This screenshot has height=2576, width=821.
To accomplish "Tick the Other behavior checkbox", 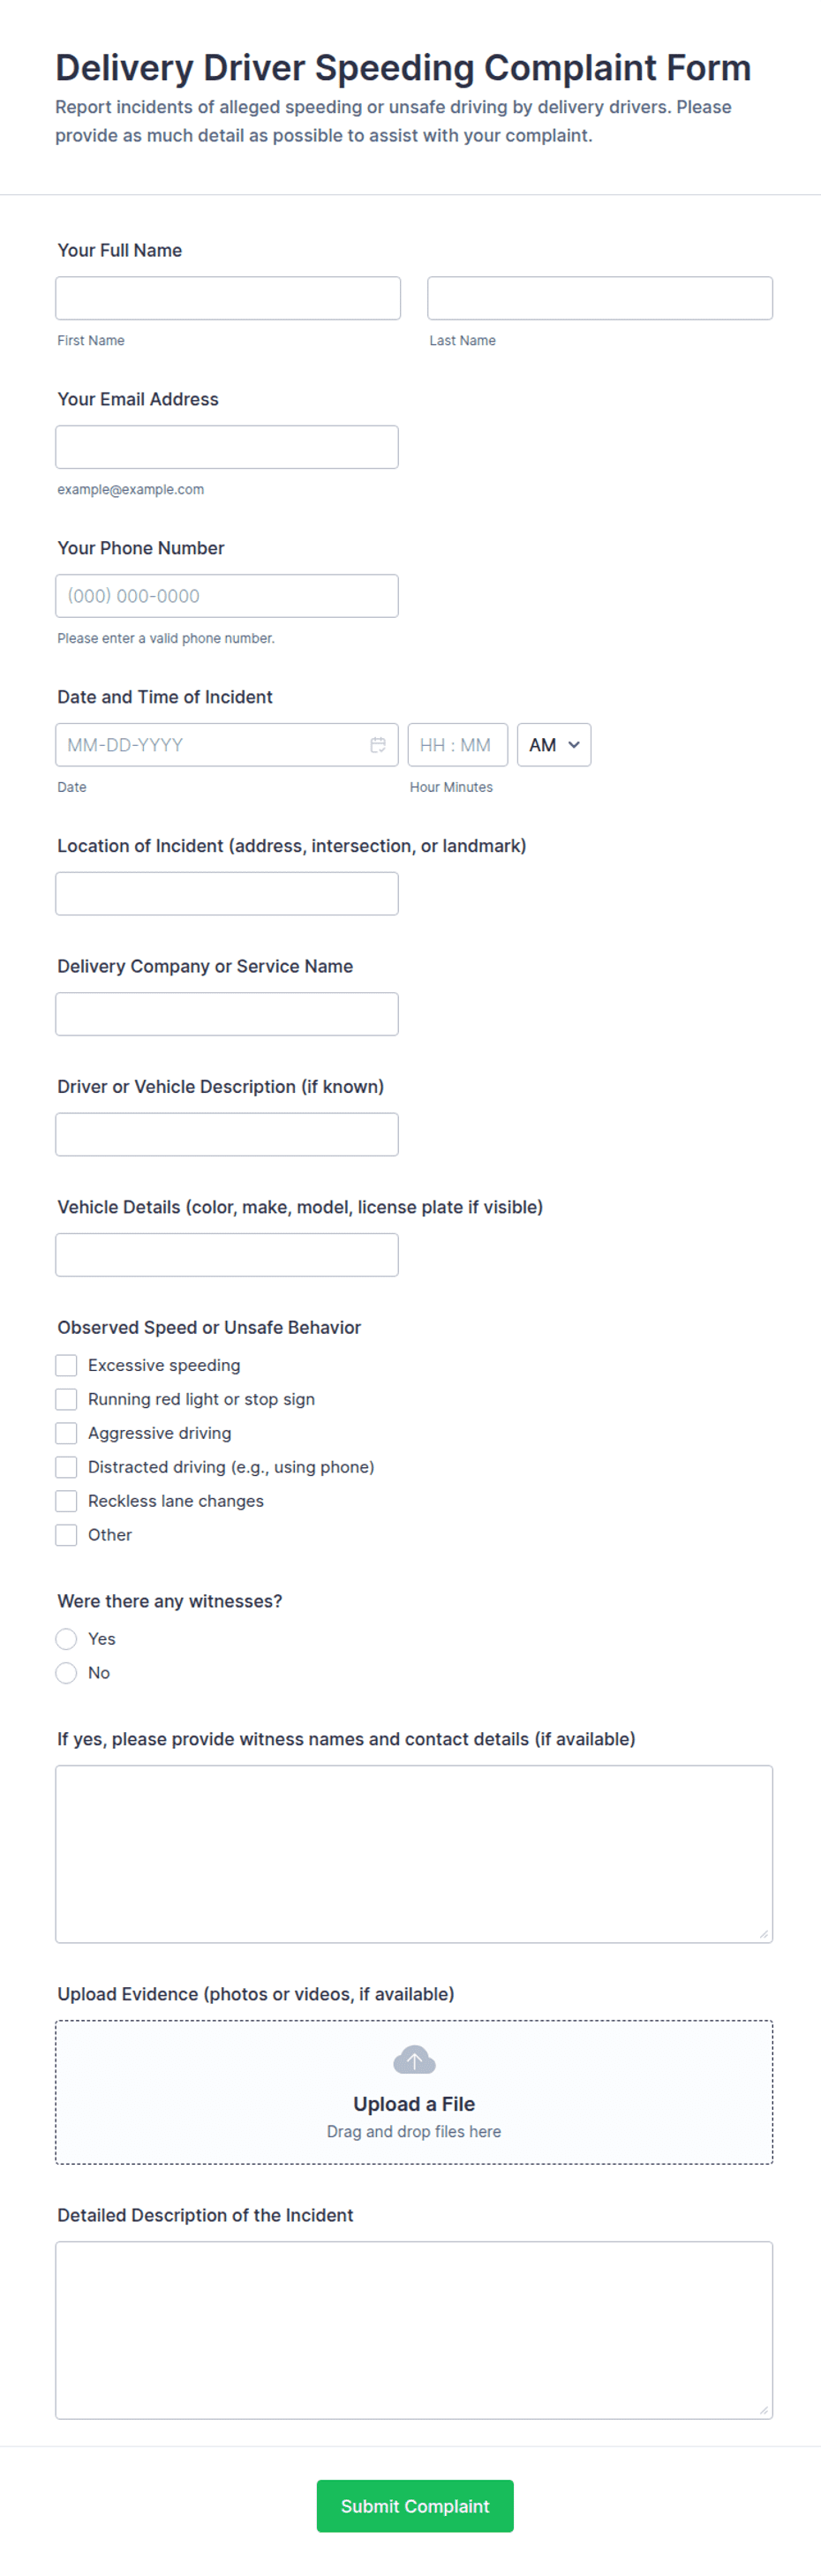I will click(x=67, y=1536).
